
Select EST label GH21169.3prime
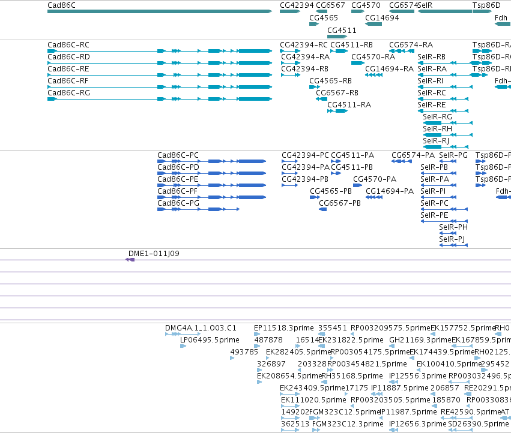[x=420, y=340]
